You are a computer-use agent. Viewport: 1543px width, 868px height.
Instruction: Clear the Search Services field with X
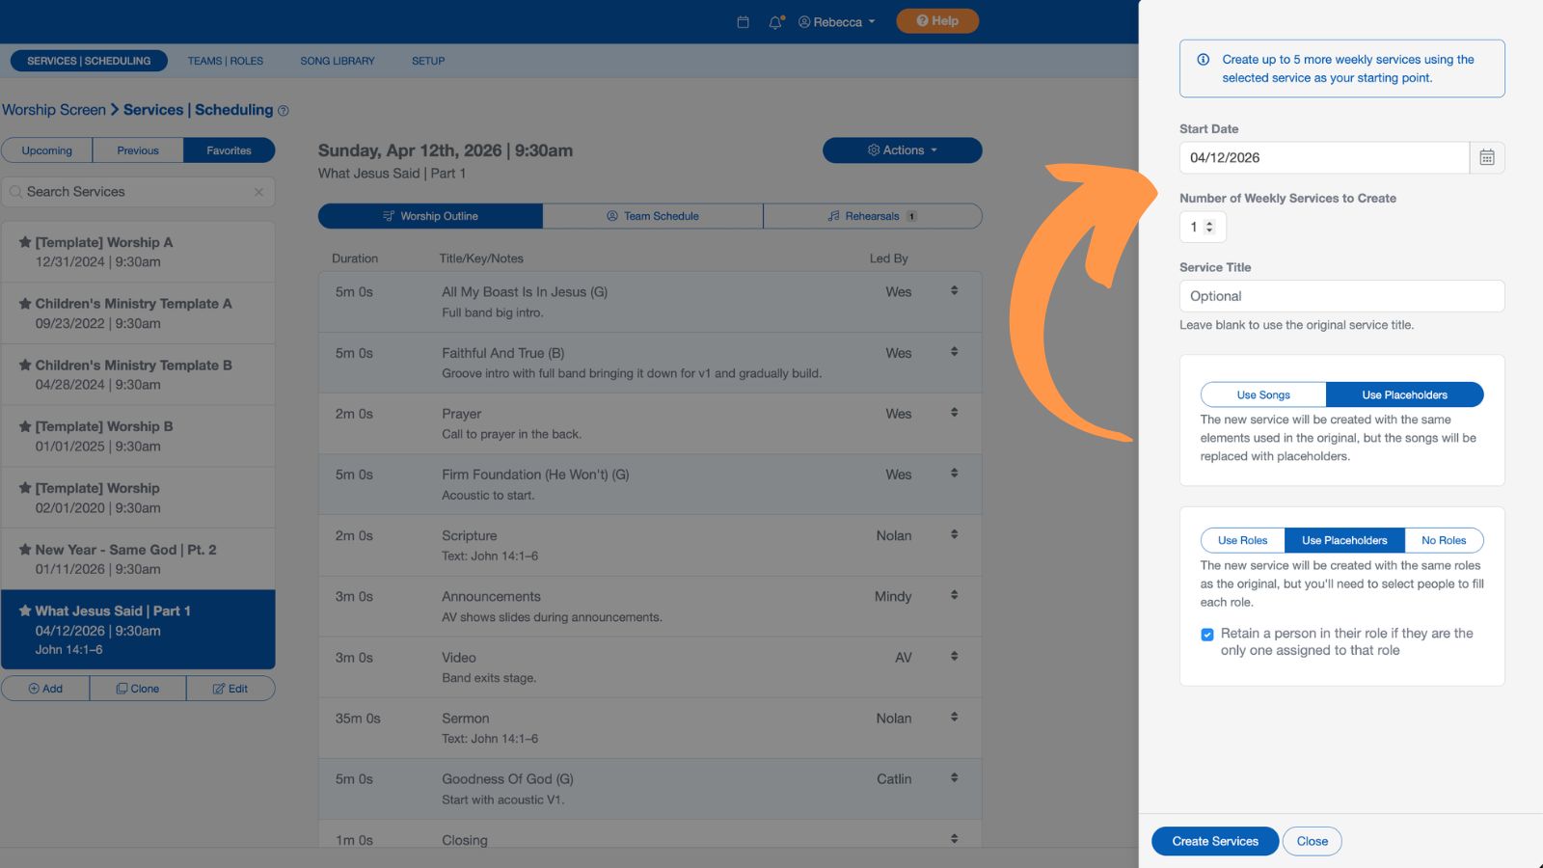tap(258, 192)
